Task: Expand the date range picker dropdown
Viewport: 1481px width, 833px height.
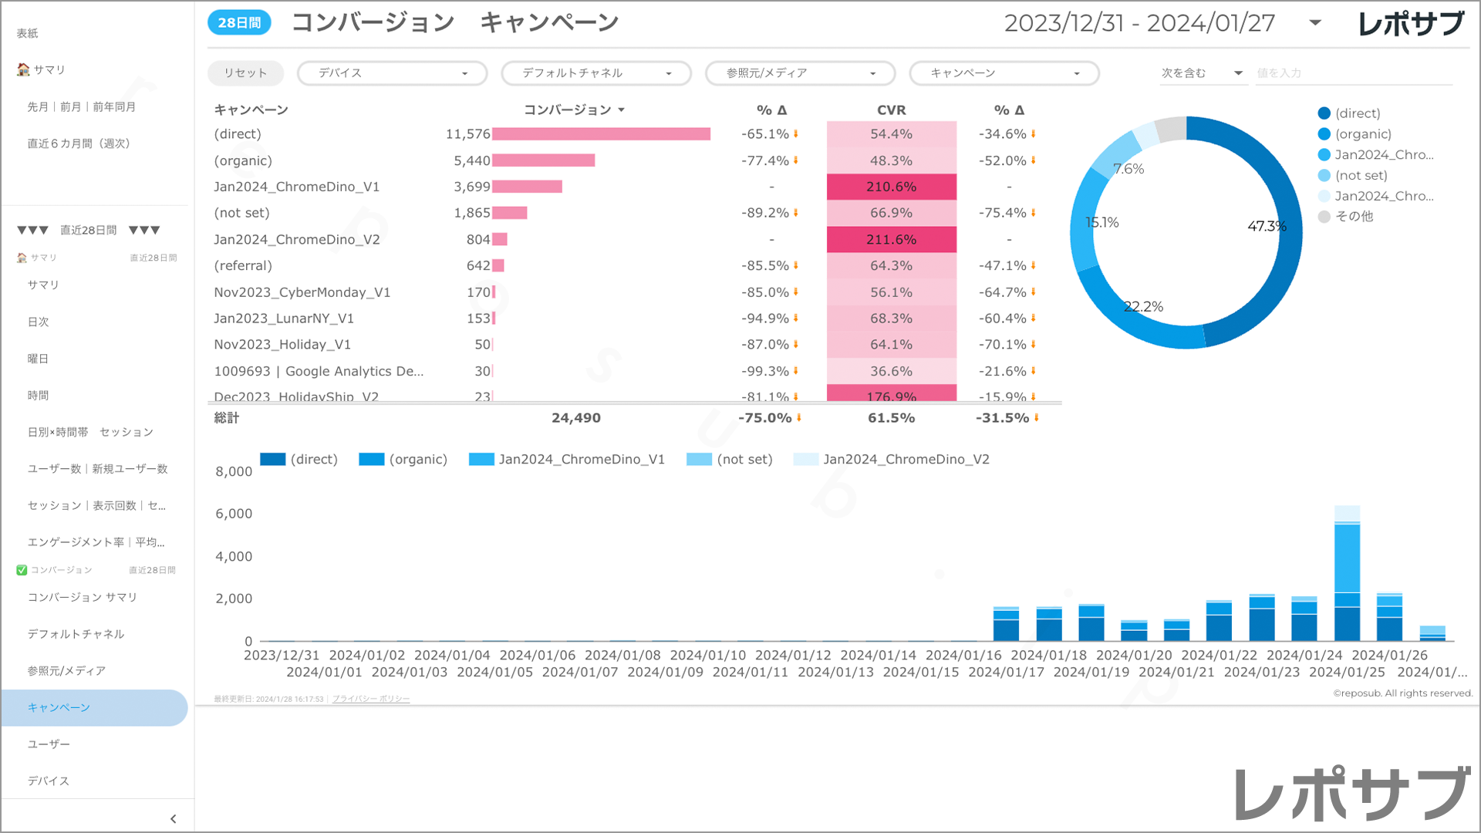Action: (x=1315, y=23)
